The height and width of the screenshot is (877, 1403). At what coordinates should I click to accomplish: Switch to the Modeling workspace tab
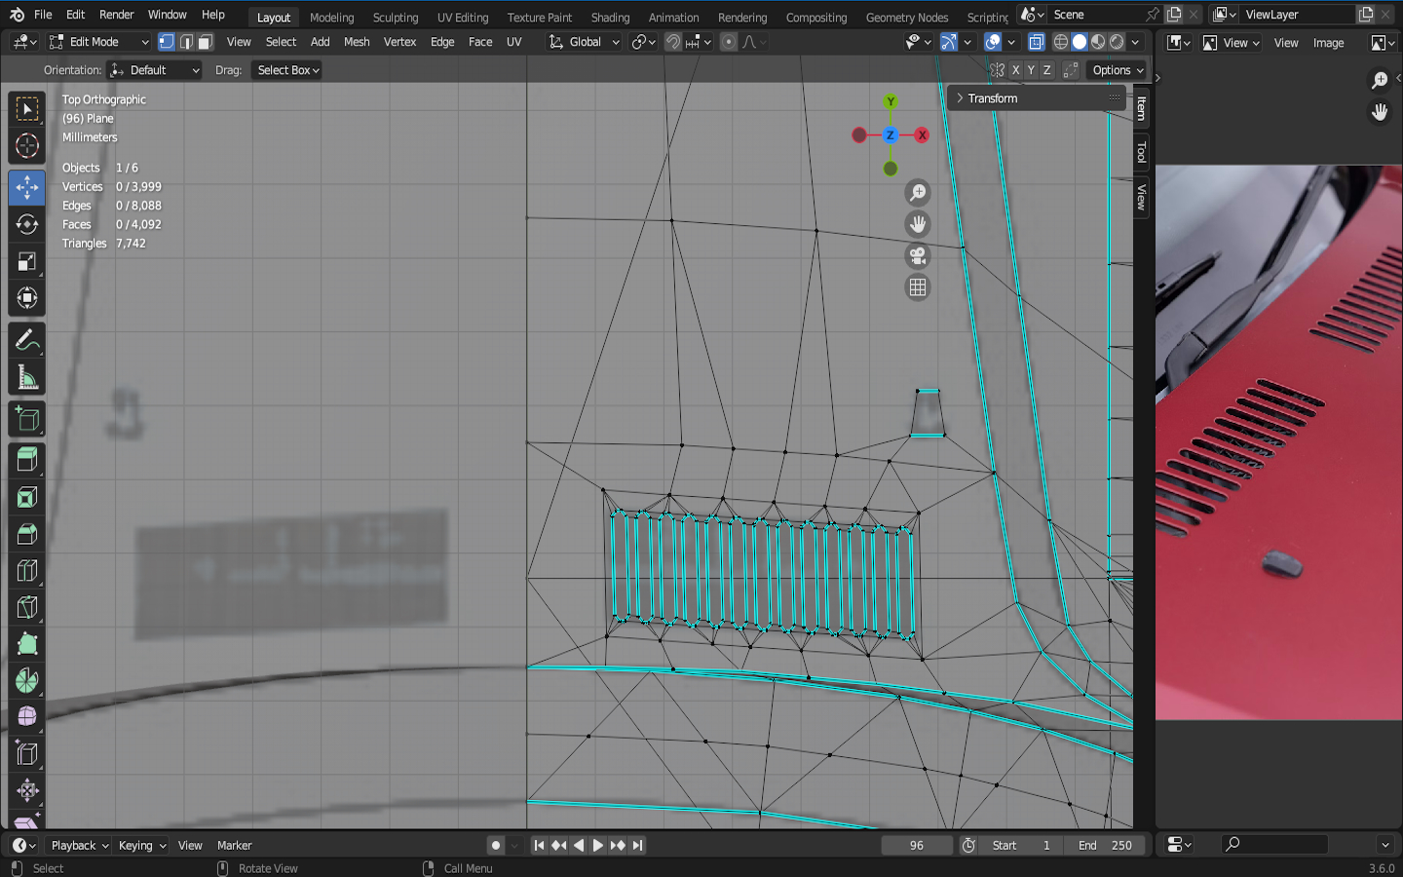(x=332, y=18)
